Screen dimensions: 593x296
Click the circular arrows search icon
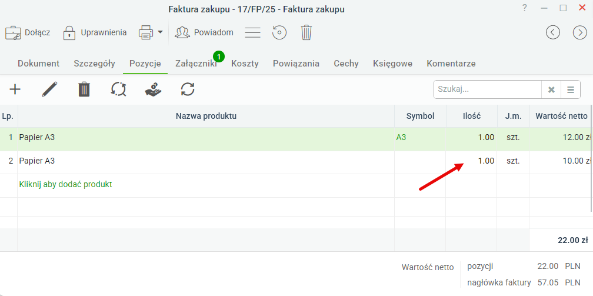click(118, 89)
